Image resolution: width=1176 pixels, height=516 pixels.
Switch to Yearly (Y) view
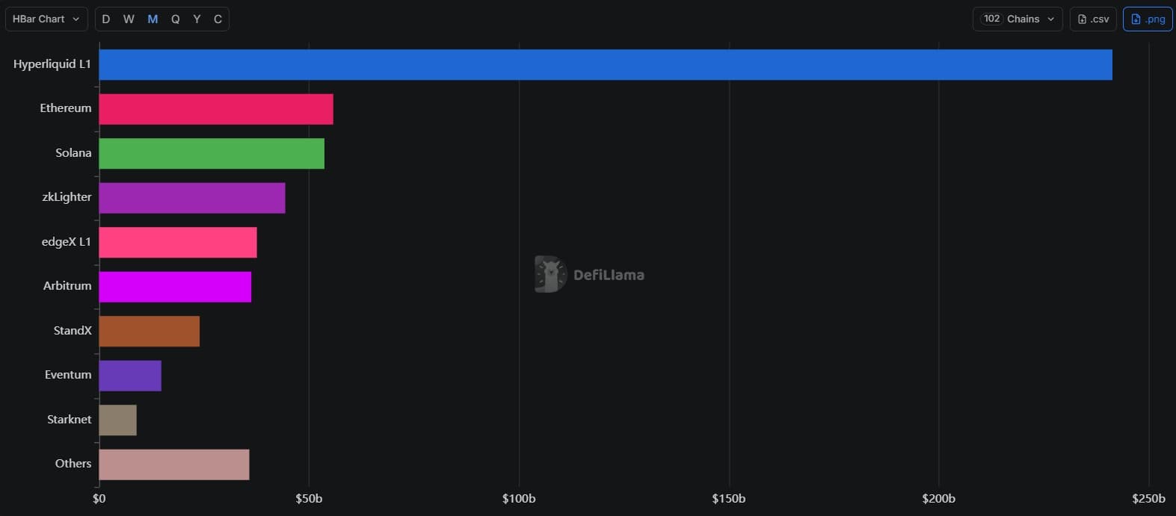197,19
